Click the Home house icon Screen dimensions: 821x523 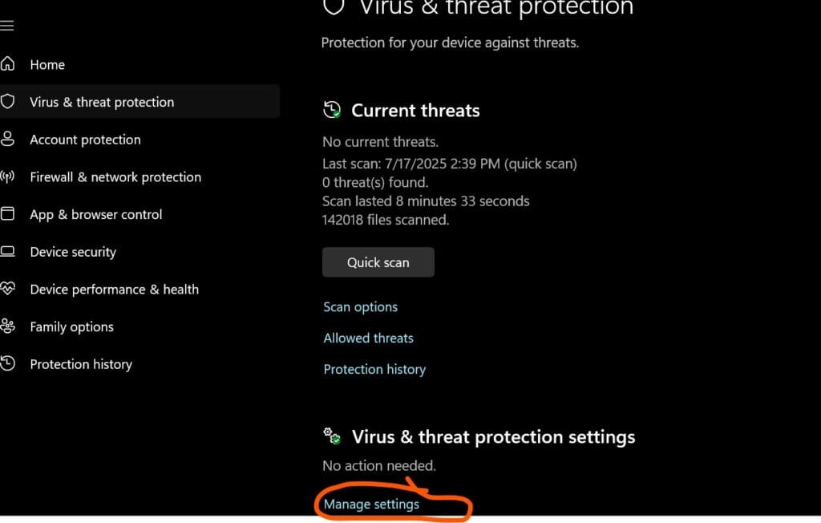click(x=7, y=64)
